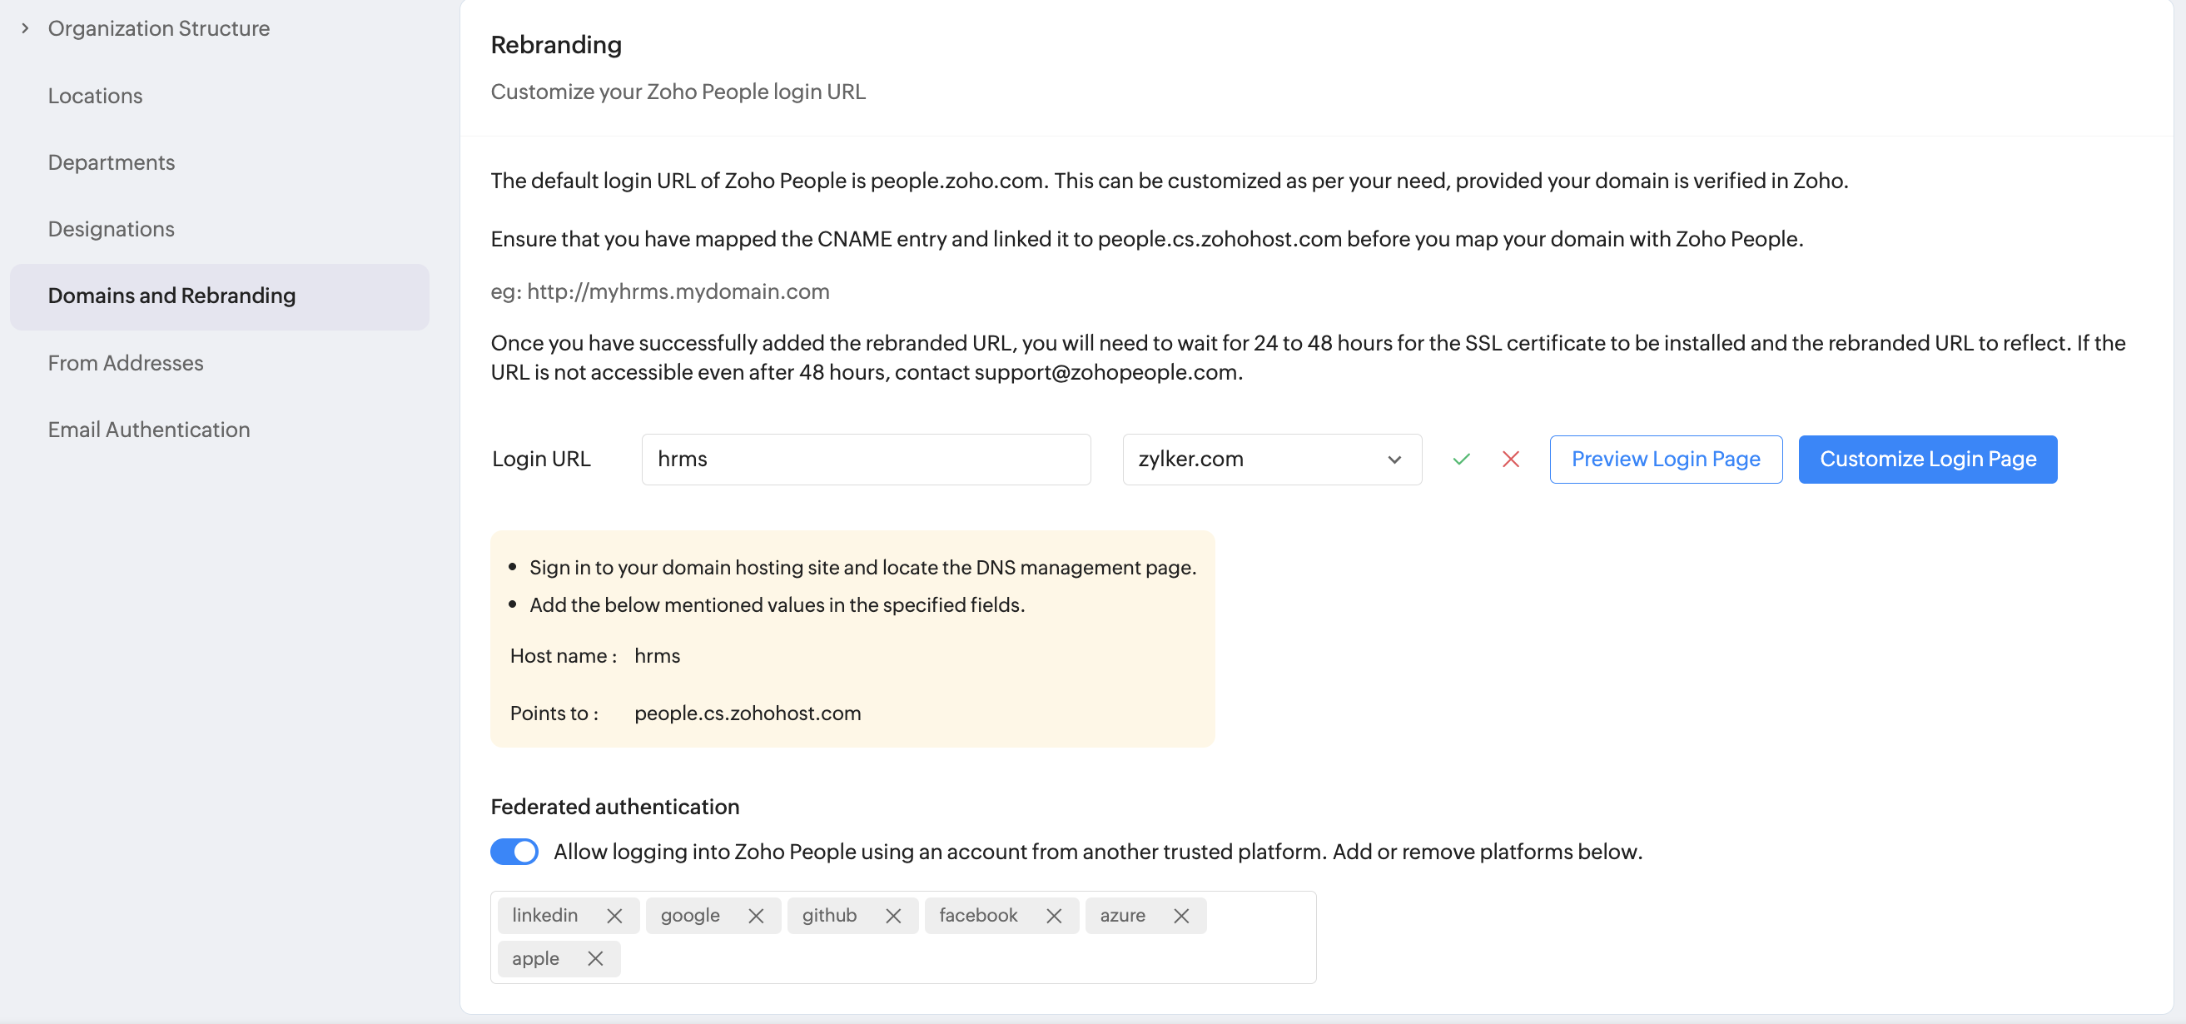Go to Departments in sidebar
Screen dimensions: 2186x1024
click(112, 162)
